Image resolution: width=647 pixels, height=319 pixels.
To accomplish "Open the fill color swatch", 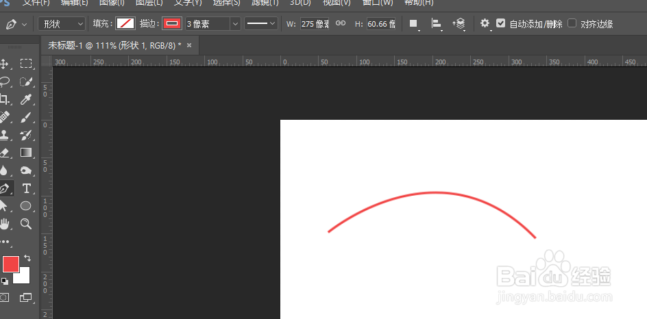I will (125, 24).
